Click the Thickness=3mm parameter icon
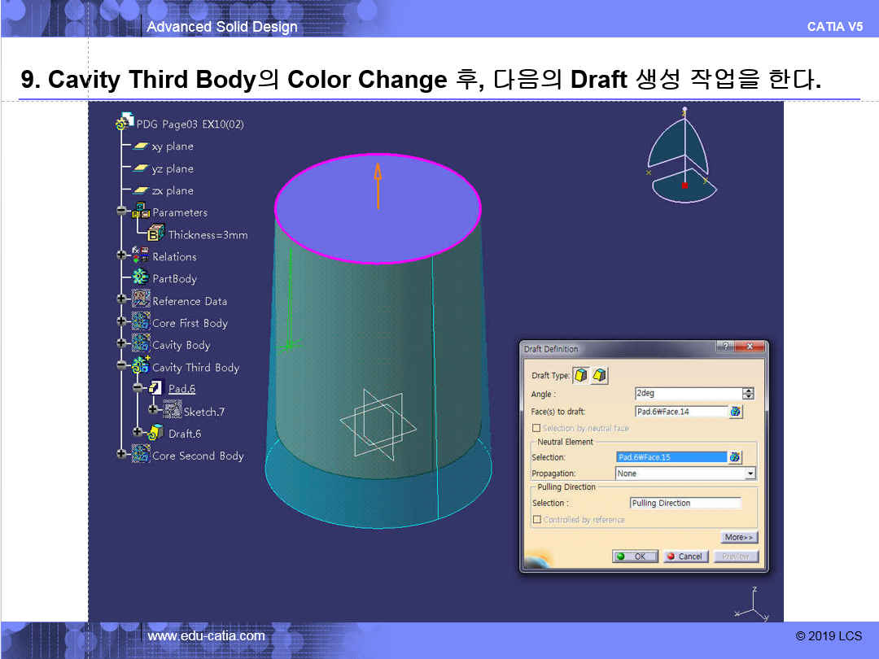 click(156, 234)
